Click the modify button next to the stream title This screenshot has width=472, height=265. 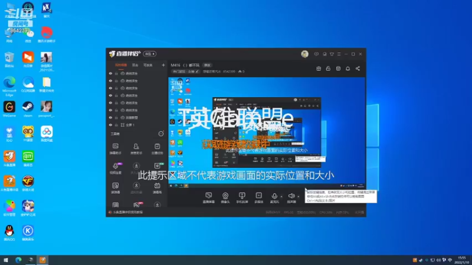click(x=207, y=65)
